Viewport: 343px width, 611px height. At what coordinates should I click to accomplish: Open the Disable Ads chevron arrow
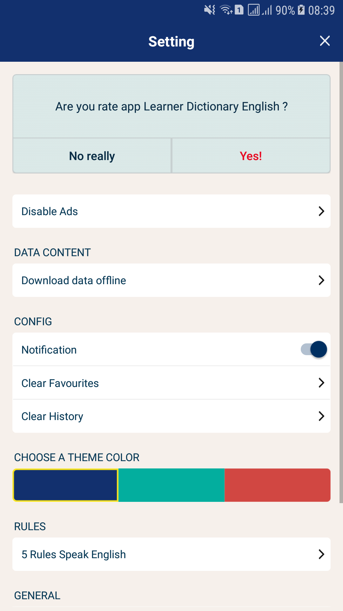click(321, 211)
